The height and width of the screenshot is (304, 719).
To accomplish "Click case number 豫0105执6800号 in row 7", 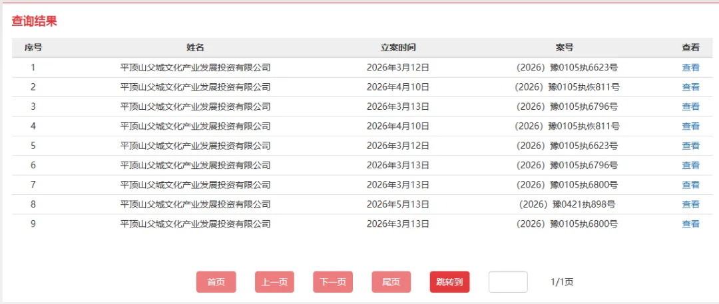I will coord(567,185).
